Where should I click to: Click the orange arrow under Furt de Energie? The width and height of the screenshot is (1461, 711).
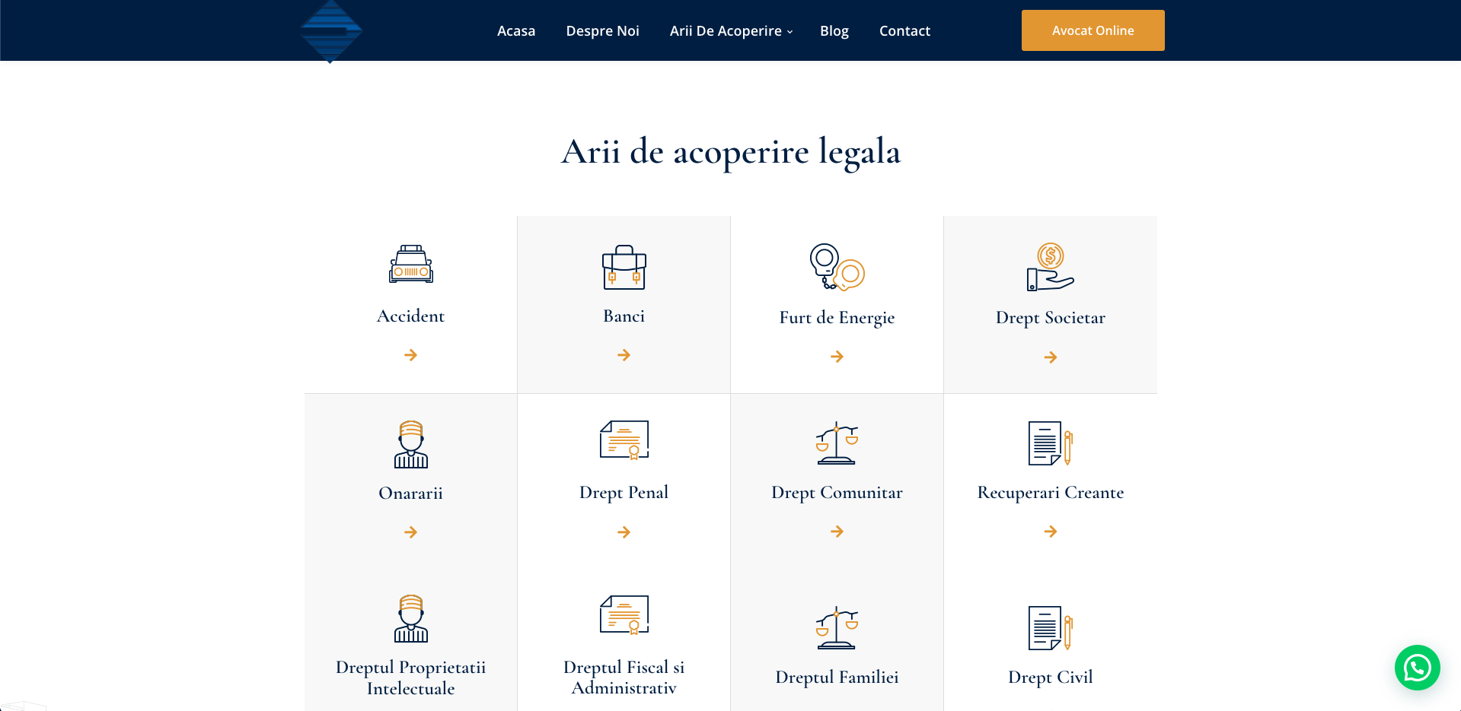[x=837, y=357]
